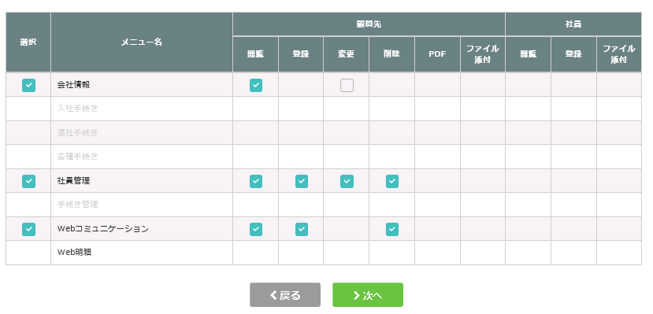Image resolution: width=653 pixels, height=314 pixels.
Task: Toggle 閲覧 checkbox for 社員管理
Action: (256, 181)
